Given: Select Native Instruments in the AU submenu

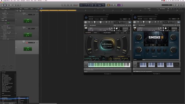Looking at the screenshot, I should 23,98.
